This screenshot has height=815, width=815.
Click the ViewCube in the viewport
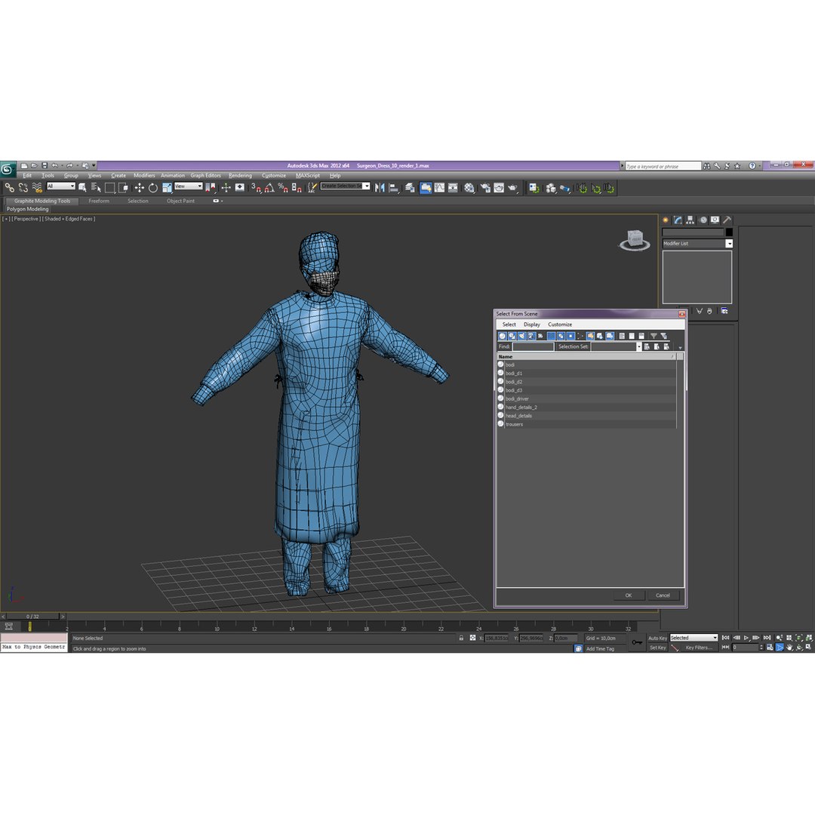click(x=635, y=240)
